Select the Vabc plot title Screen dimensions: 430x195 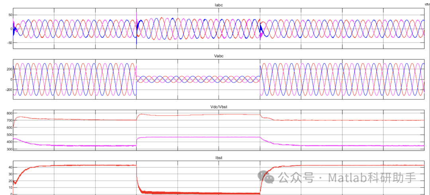click(x=219, y=56)
